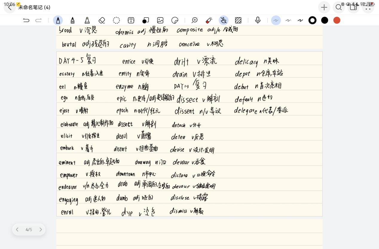Tap the handwritten word delicacy
The image size is (379, 249).
click(x=246, y=62)
